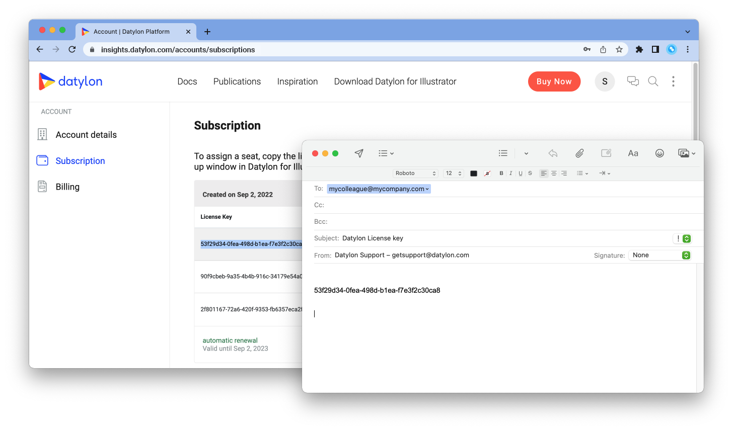Click the list format icon in Mail toolbar

(x=503, y=153)
